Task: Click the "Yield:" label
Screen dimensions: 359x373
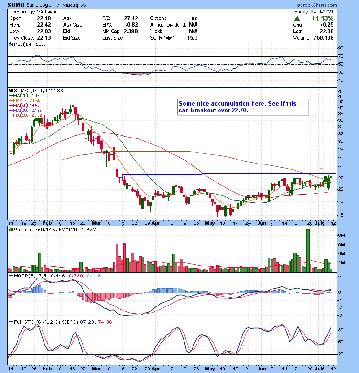Action: point(156,31)
